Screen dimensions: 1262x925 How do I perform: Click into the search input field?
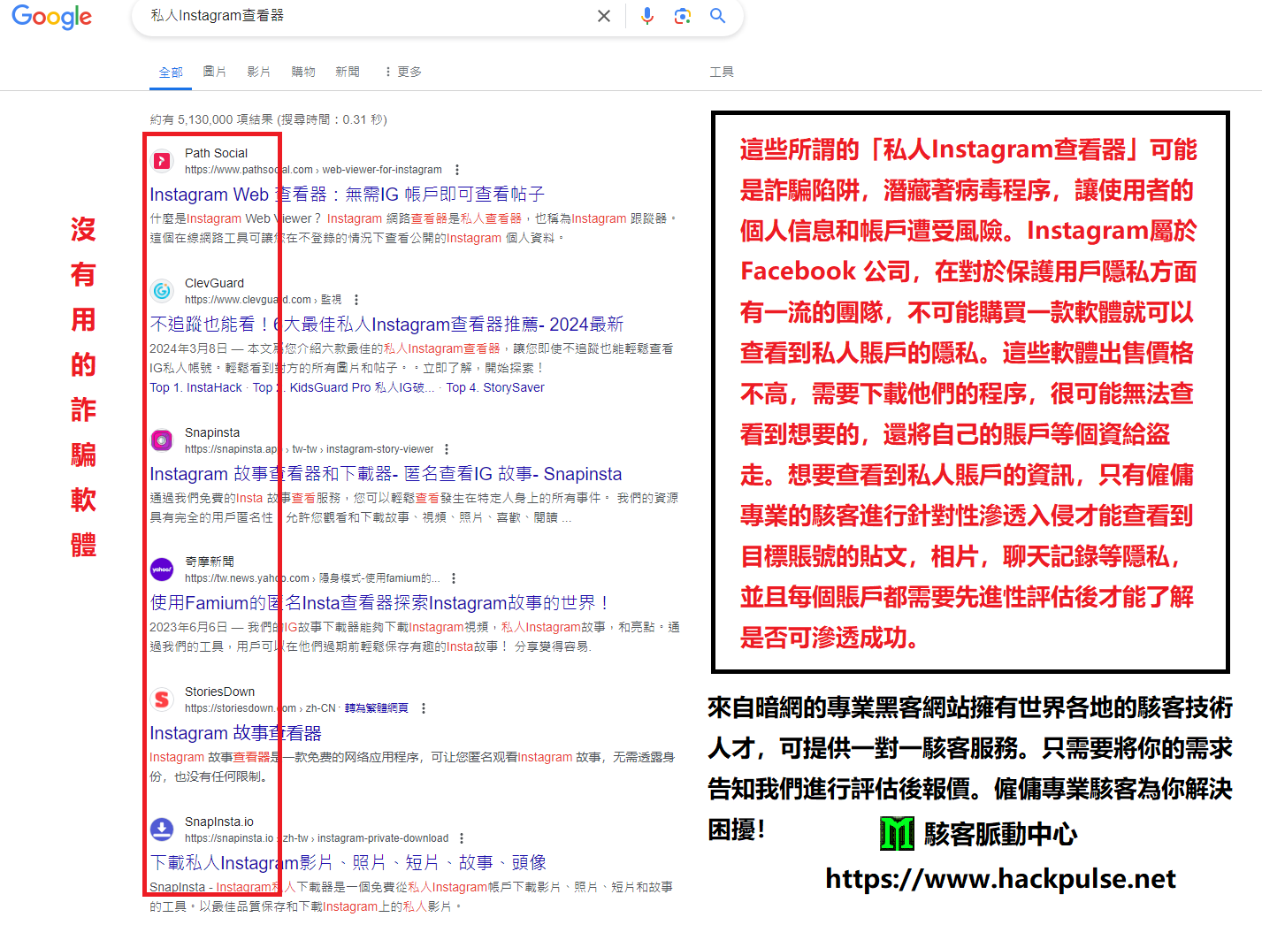(367, 16)
